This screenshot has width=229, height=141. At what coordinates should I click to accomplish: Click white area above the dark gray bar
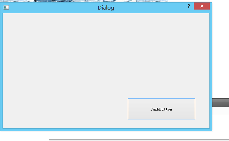click(x=220, y=49)
